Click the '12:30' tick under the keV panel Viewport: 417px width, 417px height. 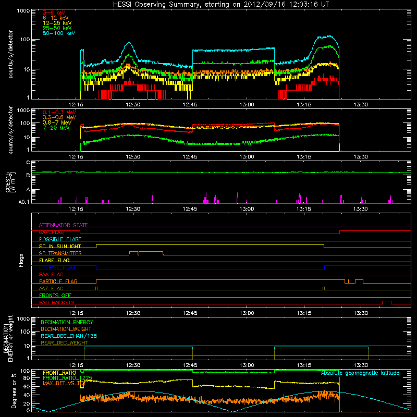tap(133, 105)
